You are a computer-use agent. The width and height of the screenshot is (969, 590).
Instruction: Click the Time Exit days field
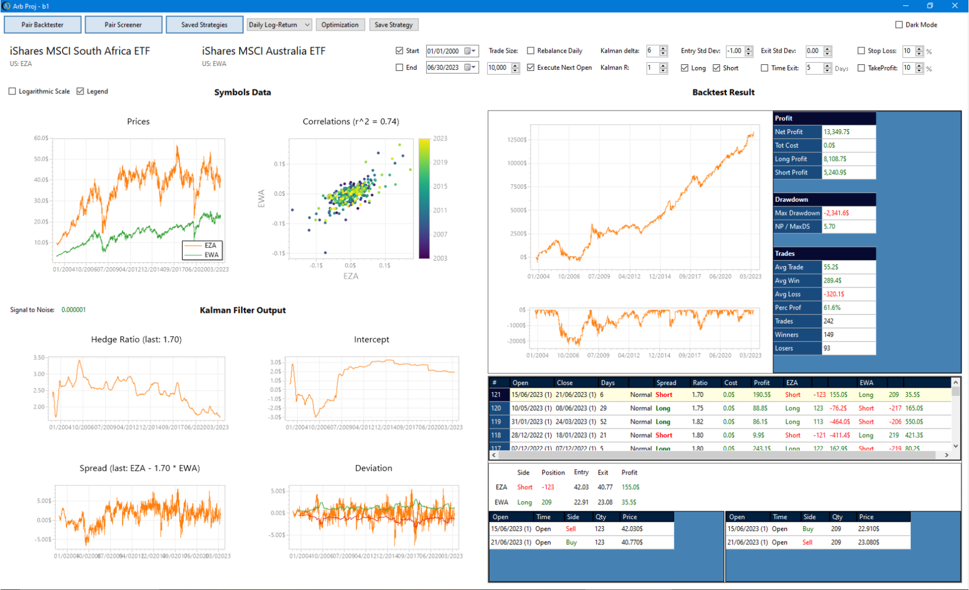point(814,68)
